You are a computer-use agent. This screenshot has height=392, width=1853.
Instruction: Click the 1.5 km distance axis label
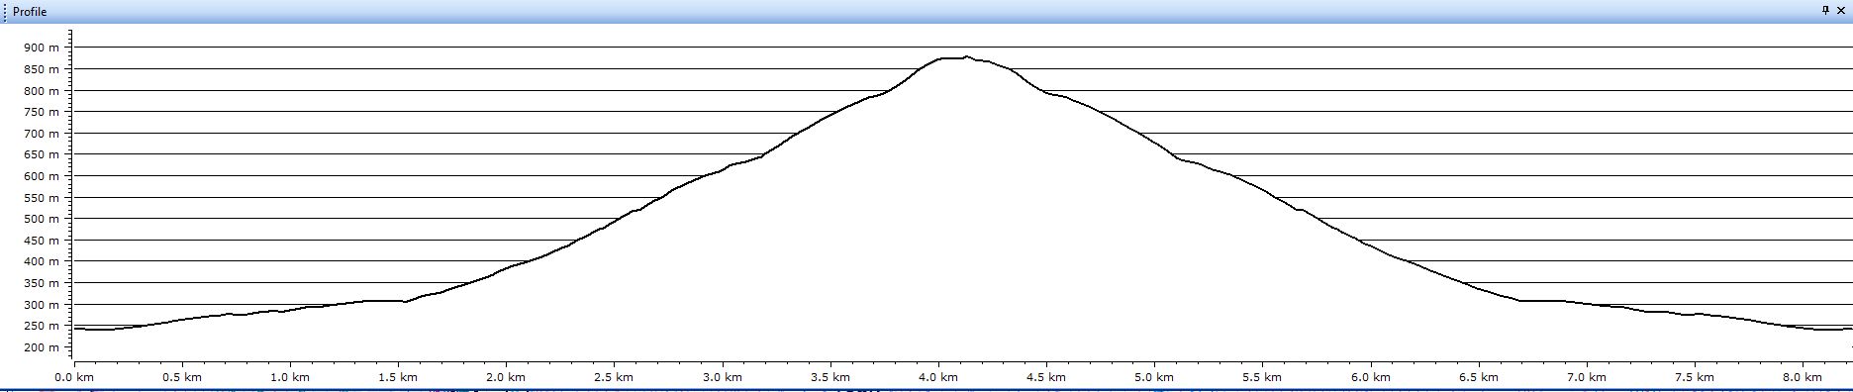398,377
